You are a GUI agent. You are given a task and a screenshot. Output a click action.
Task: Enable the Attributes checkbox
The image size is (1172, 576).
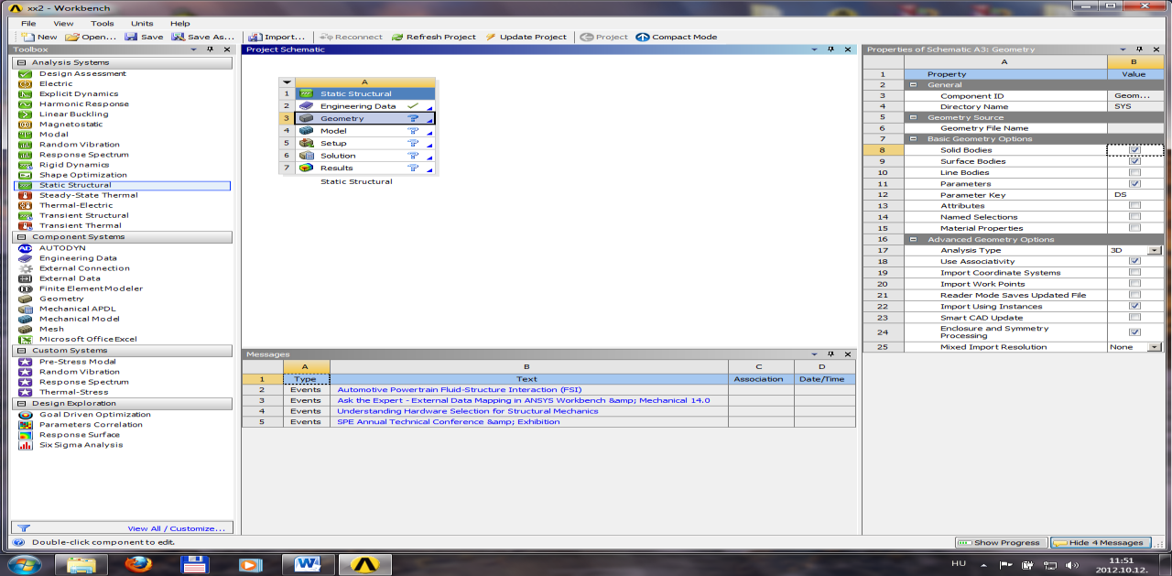(1134, 206)
